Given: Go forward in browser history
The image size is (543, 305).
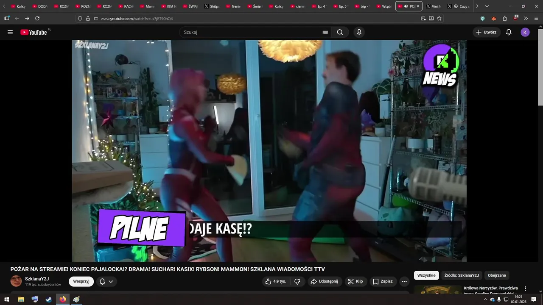Looking at the screenshot, I should point(27,19).
